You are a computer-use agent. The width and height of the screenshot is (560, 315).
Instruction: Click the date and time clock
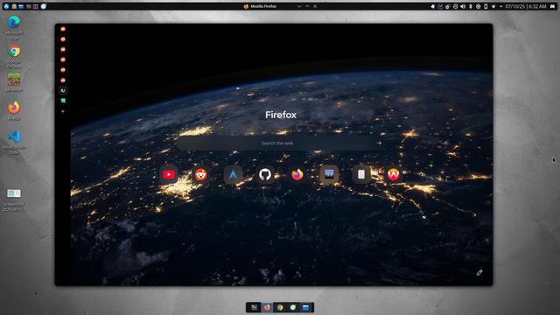[x=526, y=6]
